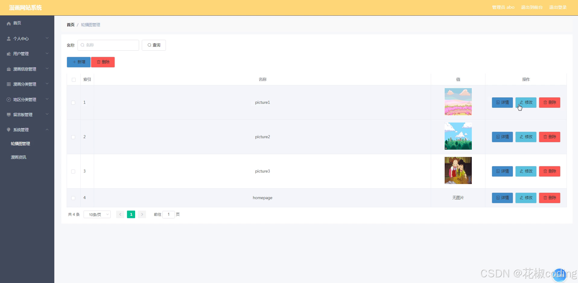Click the 首页 breadcrumb link
The width and height of the screenshot is (578, 283).
pyautogui.click(x=71, y=25)
